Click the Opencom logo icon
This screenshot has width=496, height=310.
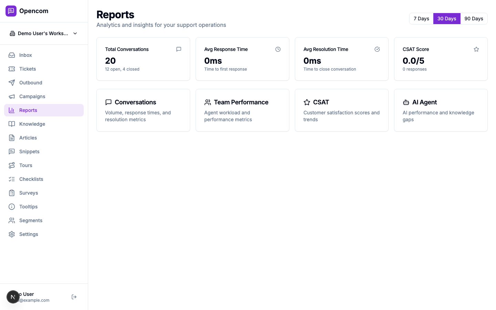pos(11,11)
